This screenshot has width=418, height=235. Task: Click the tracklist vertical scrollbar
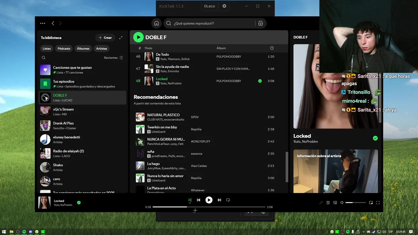287,167
